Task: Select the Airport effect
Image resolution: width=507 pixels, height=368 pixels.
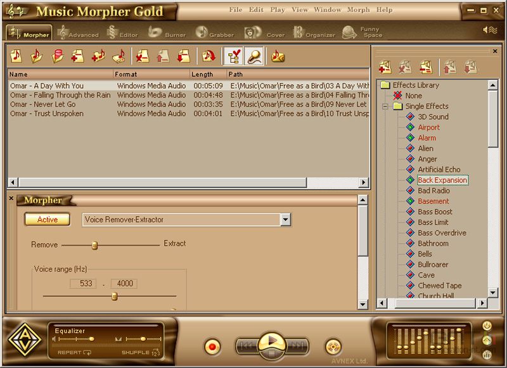Action: 429,127
